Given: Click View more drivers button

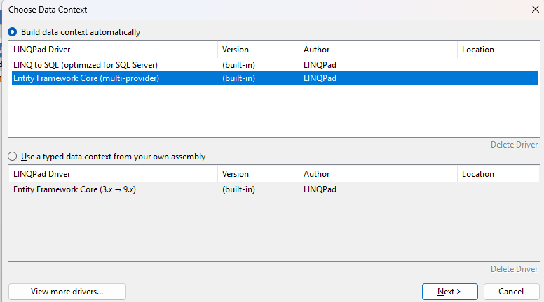Looking at the screenshot, I should tap(67, 292).
